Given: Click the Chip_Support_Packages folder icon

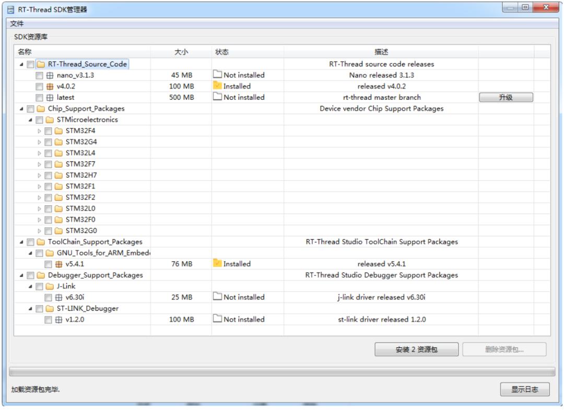Looking at the screenshot, I should 41,109.
